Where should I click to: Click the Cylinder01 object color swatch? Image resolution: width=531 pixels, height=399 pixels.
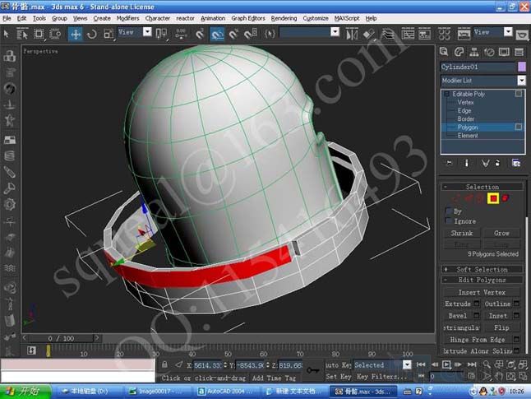(522, 67)
